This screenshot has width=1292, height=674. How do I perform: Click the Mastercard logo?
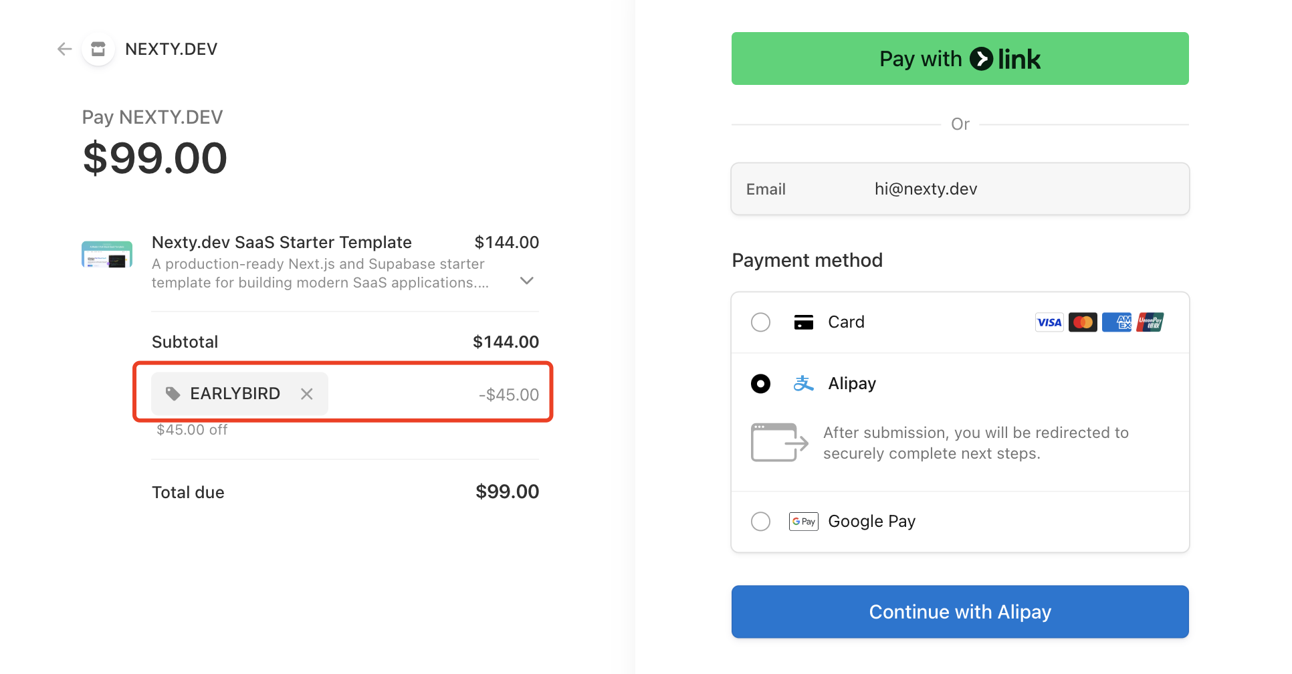[1083, 322]
